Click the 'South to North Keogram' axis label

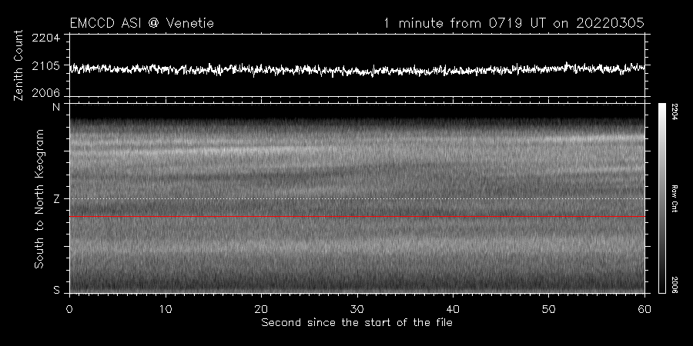pos(39,198)
